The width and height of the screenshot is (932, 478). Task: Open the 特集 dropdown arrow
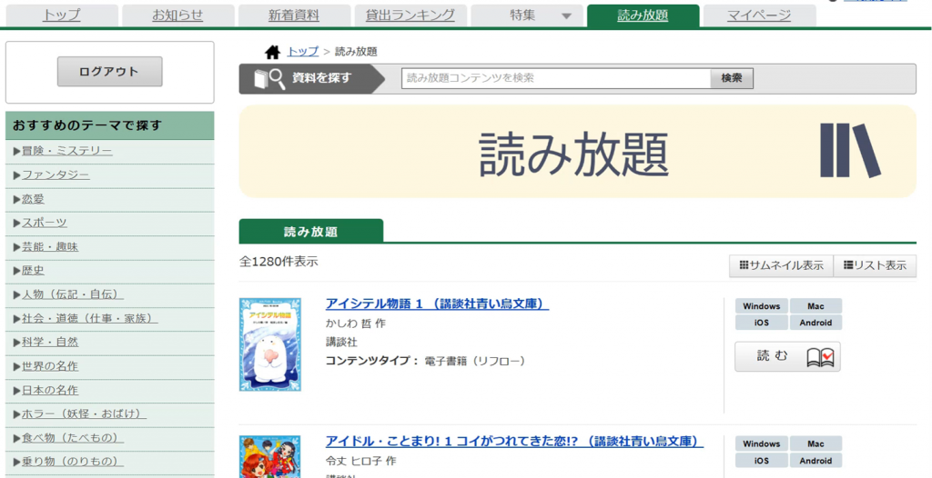[566, 16]
